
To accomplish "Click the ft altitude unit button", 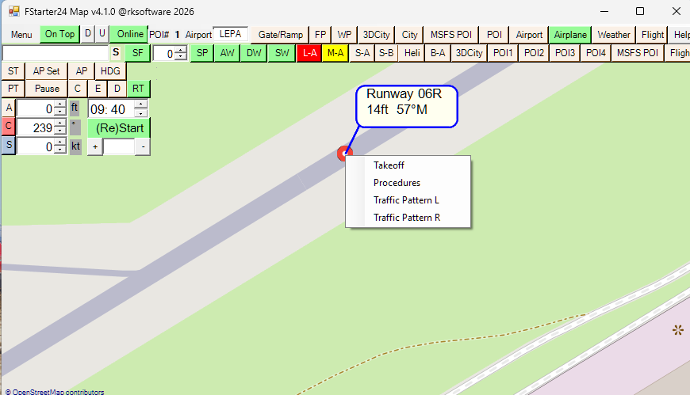I will (75, 108).
